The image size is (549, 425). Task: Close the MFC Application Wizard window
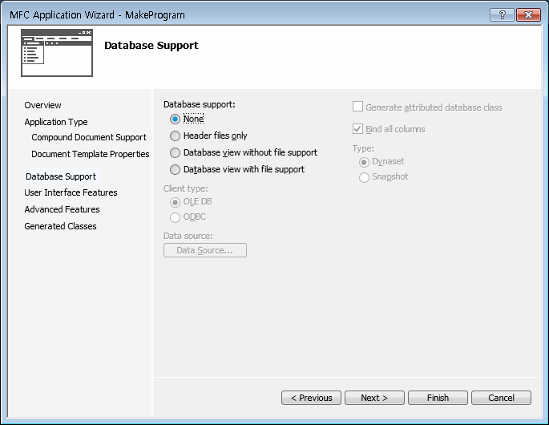click(528, 14)
